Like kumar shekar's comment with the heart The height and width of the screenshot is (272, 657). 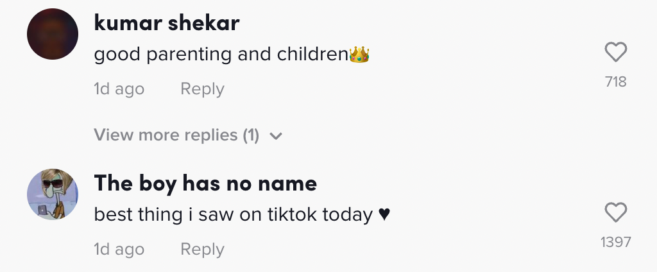pyautogui.click(x=615, y=52)
